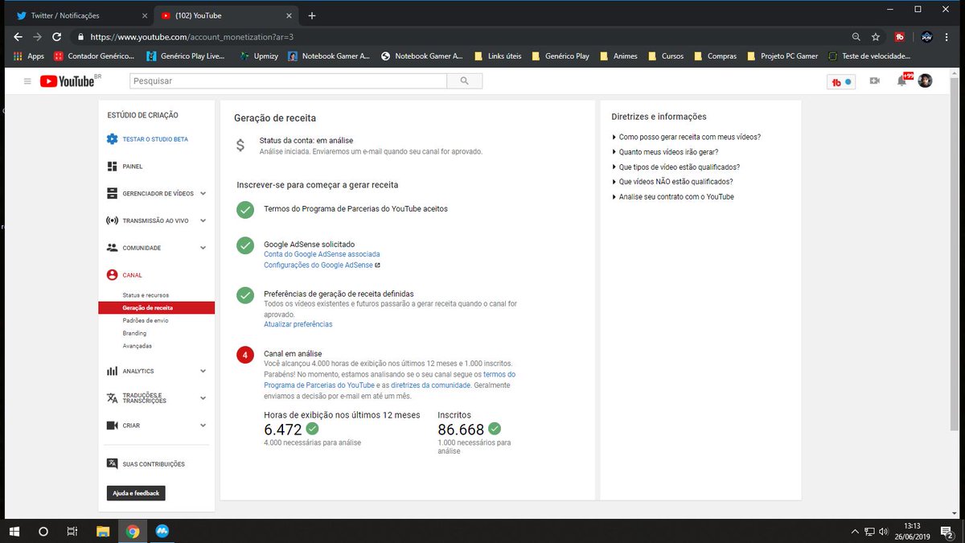Go back with the browser back arrow

[18, 37]
